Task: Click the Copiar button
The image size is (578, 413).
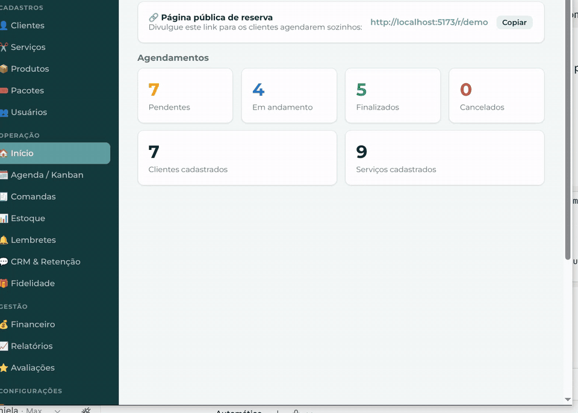Action: (x=514, y=22)
